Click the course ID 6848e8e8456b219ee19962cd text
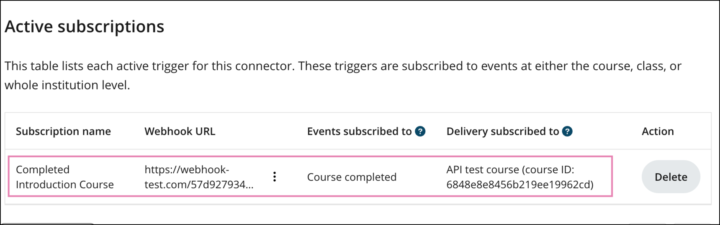 coord(519,185)
